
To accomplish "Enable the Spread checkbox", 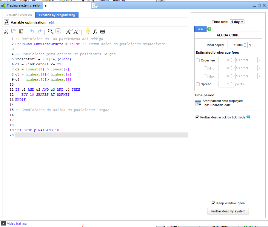I will click(x=198, y=84).
